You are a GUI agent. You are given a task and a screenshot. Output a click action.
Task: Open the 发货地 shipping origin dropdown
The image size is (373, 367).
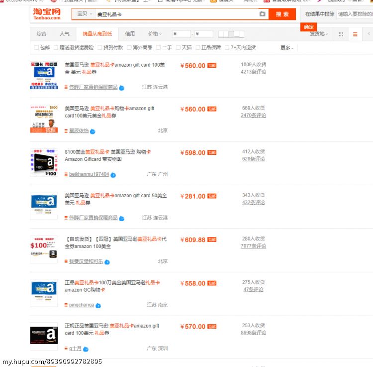pyautogui.click(x=319, y=34)
